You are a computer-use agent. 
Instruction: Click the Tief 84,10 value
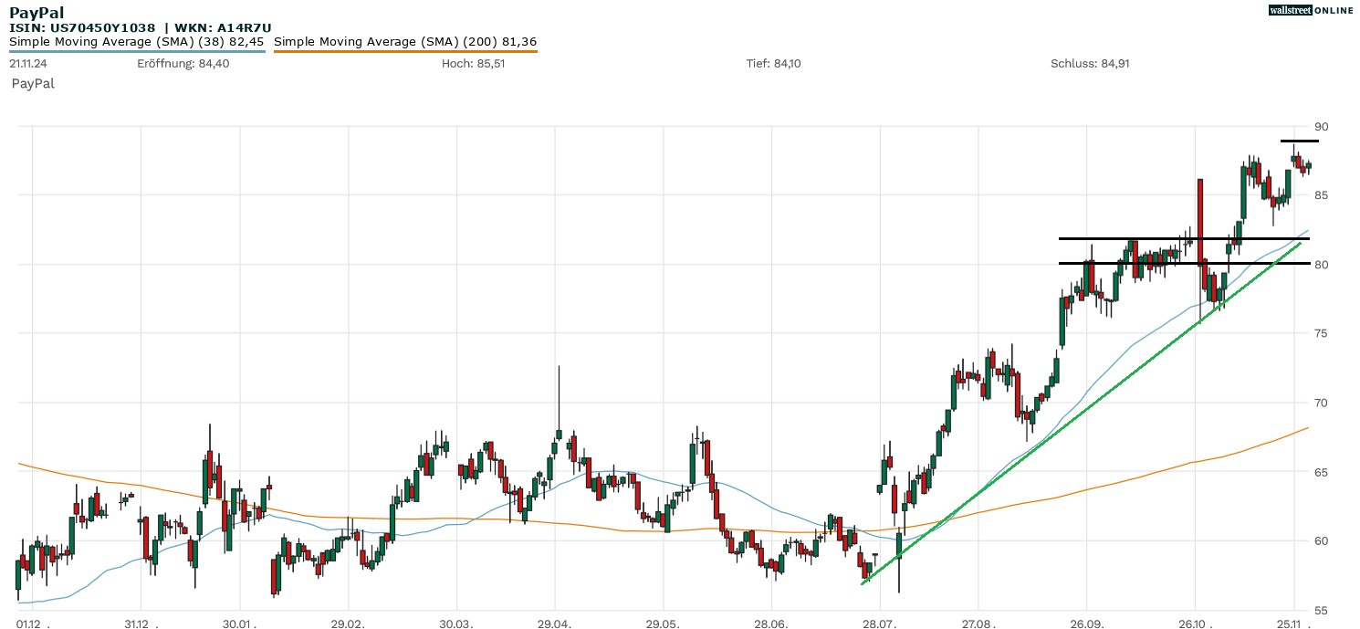773,64
